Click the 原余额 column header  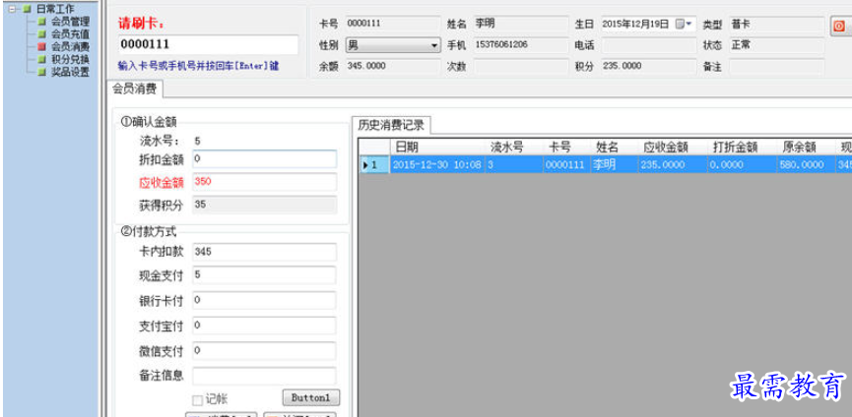click(807, 147)
